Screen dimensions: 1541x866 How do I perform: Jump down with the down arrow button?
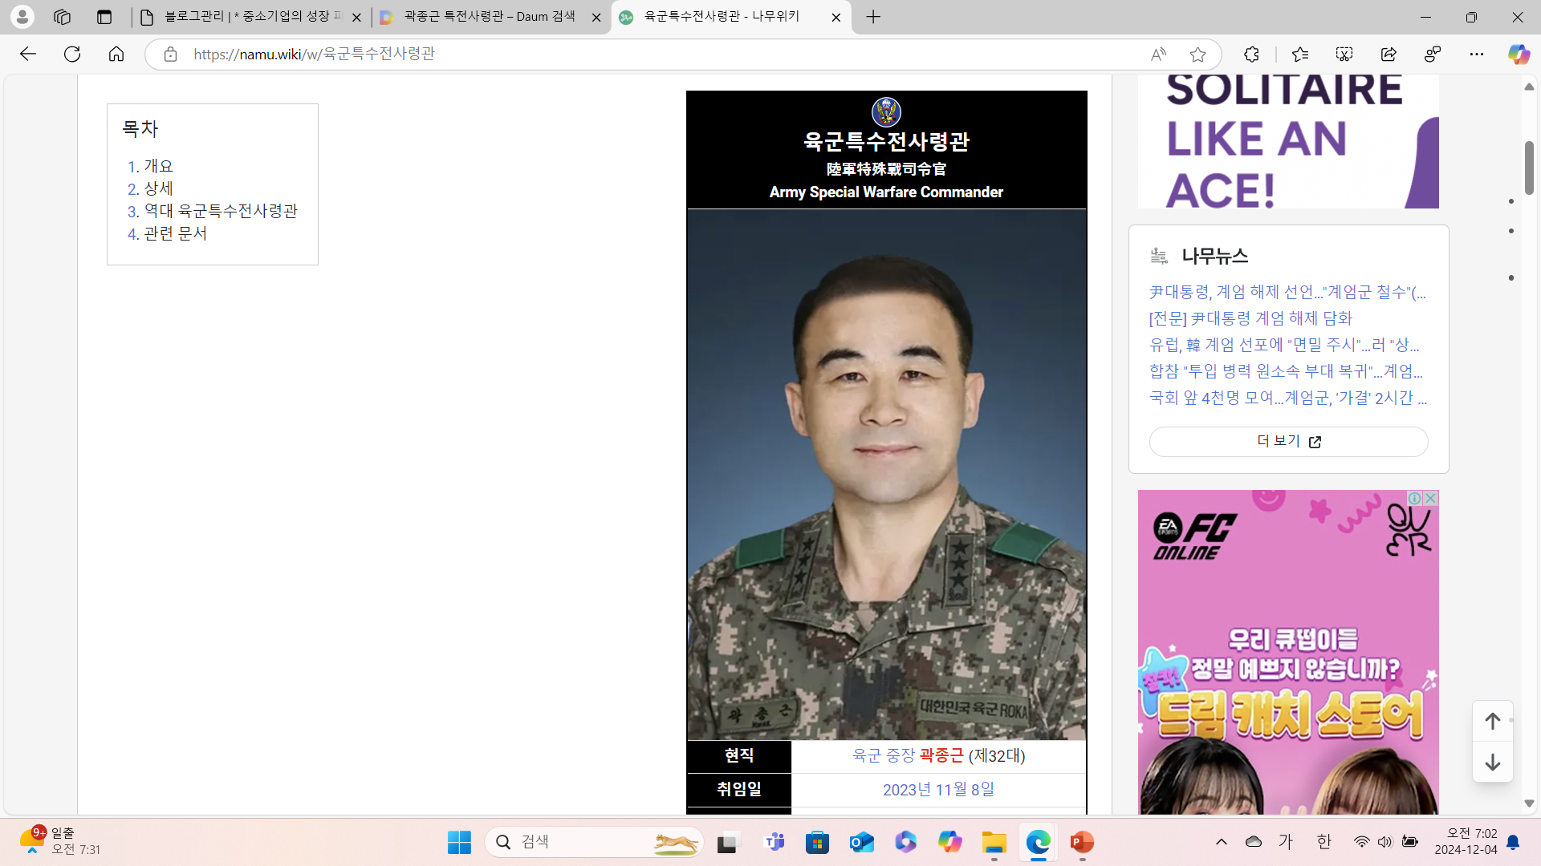[x=1492, y=763]
